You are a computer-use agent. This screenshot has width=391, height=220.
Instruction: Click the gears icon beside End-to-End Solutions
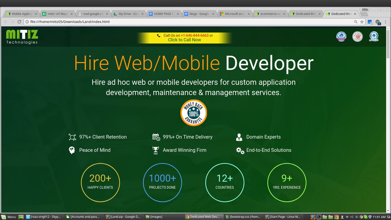[x=240, y=150]
